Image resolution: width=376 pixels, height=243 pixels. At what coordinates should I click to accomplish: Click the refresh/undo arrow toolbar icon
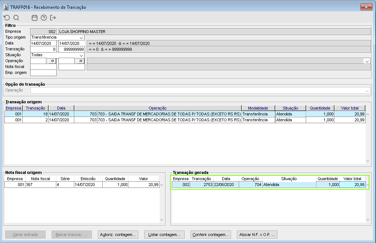tap(7, 18)
